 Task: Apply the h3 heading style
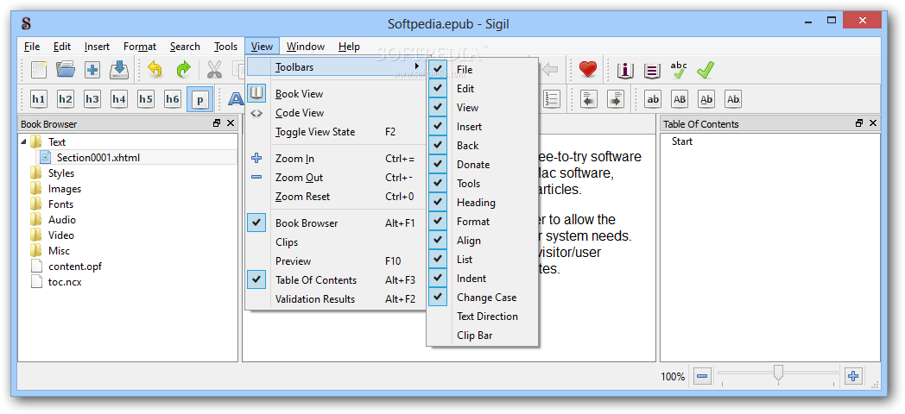click(92, 99)
